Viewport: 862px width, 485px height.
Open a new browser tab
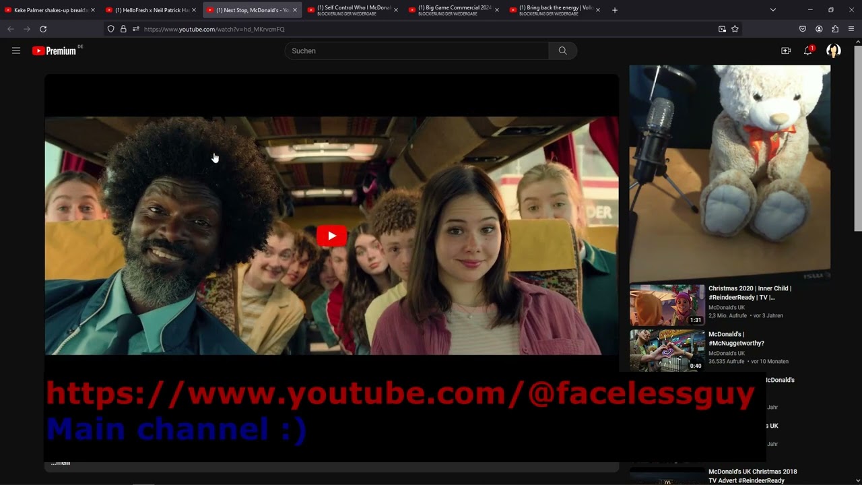tap(615, 10)
